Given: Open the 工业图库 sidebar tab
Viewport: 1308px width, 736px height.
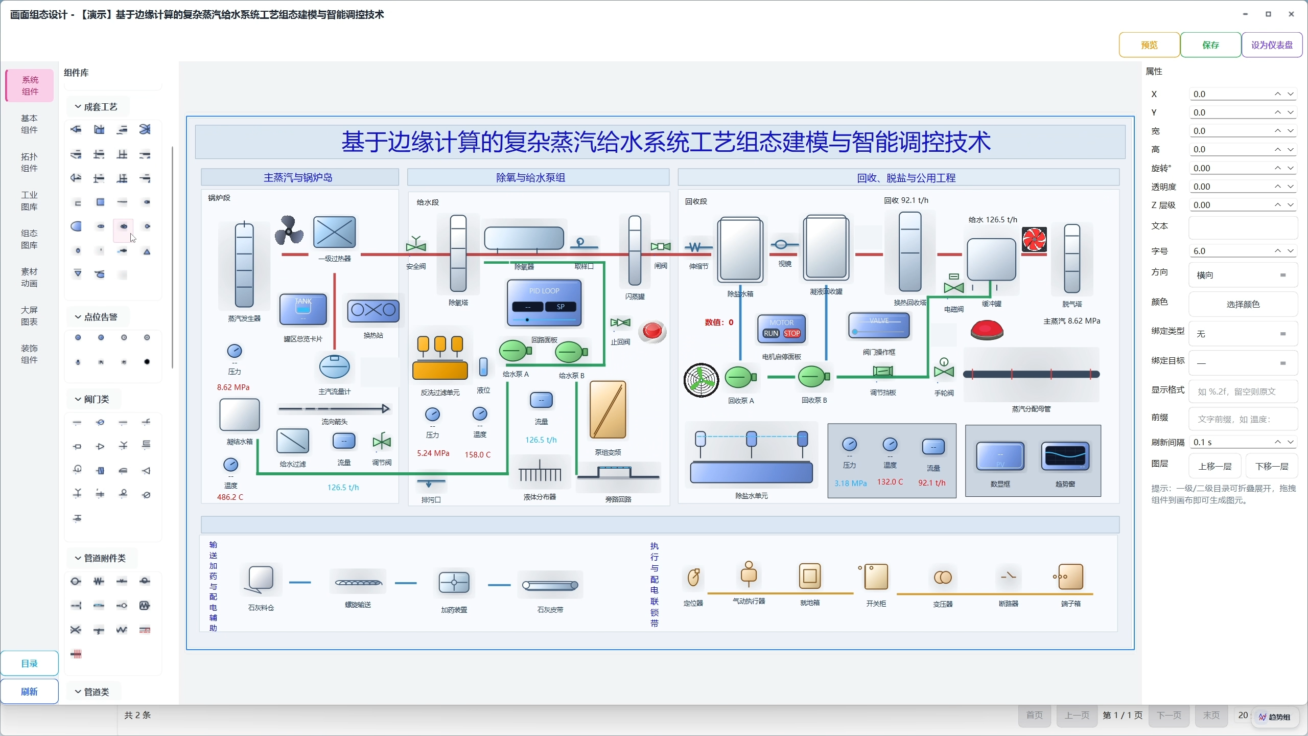Looking at the screenshot, I should point(30,200).
